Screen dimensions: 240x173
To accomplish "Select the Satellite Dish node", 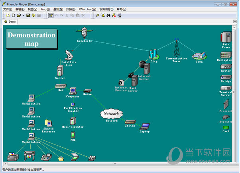I will pyautogui.click(x=69, y=55).
